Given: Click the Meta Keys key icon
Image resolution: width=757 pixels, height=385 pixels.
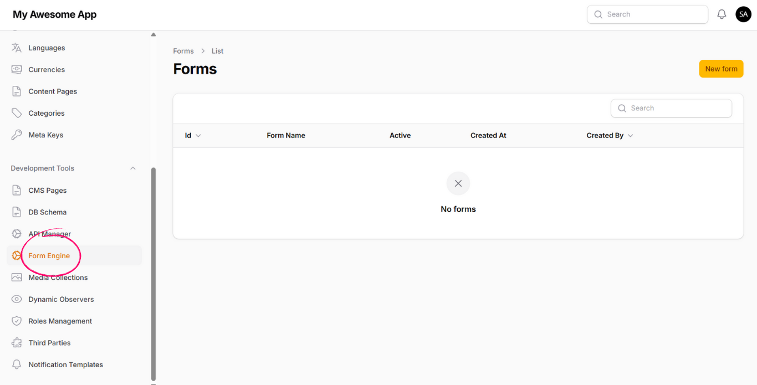Looking at the screenshot, I should click(x=17, y=135).
